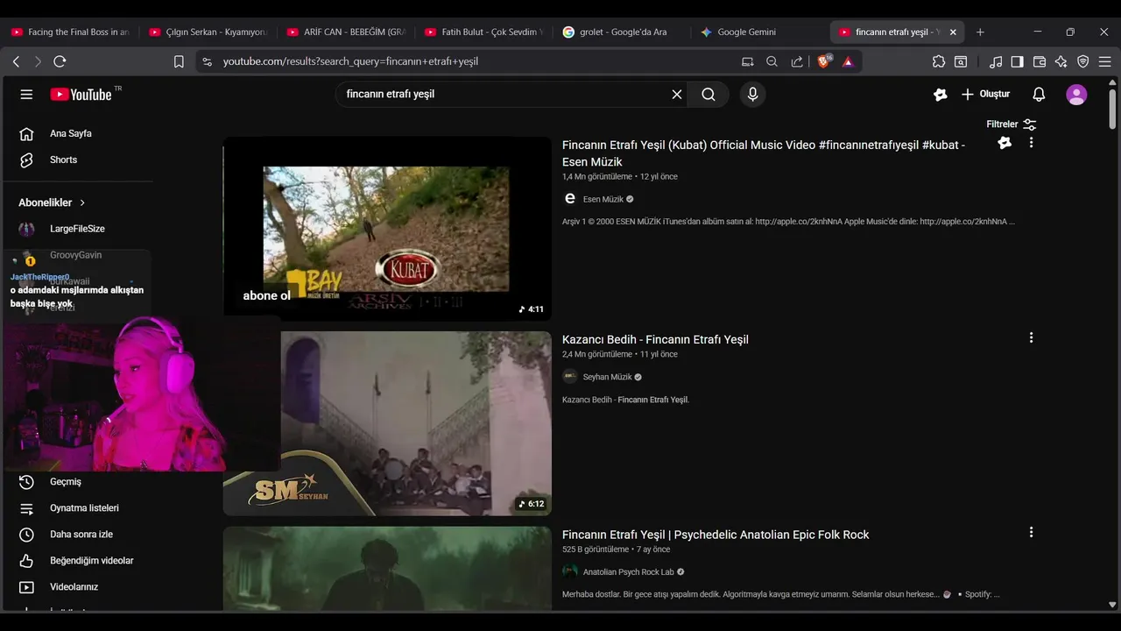Open the Brave VPN shield icon
The width and height of the screenshot is (1121, 631).
point(1083,61)
